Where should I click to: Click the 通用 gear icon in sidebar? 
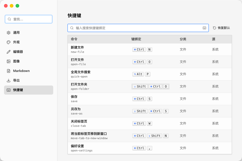pyautogui.click(x=9, y=33)
